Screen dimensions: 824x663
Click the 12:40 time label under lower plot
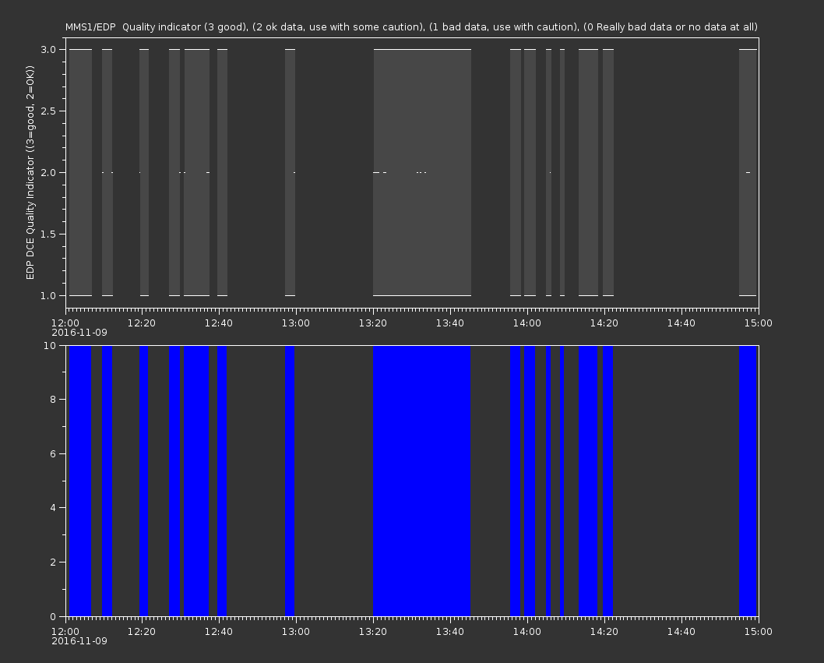coord(219,632)
